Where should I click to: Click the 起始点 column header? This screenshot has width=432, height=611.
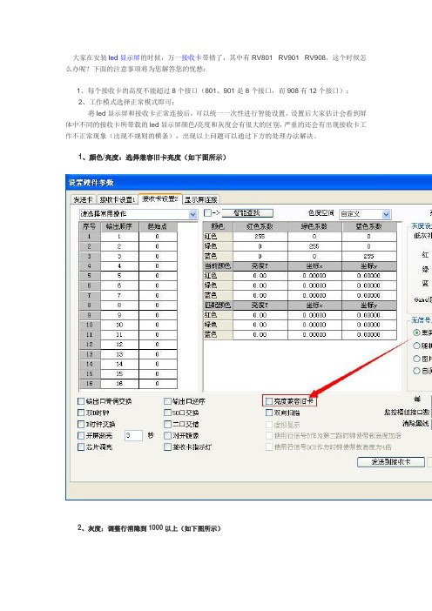pos(158,226)
